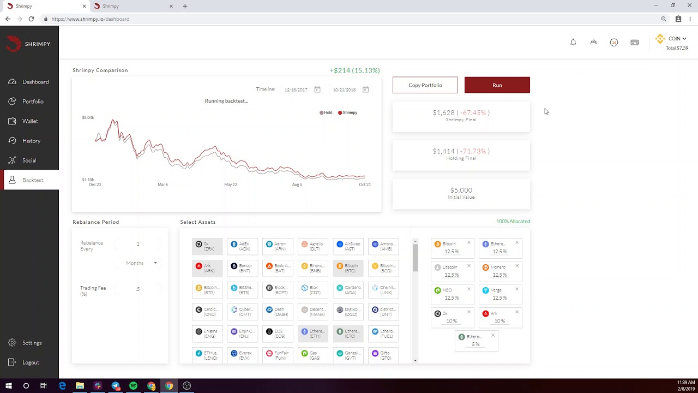This screenshot has width=698, height=393.
Task: Click the red Run button
Action: [497, 85]
